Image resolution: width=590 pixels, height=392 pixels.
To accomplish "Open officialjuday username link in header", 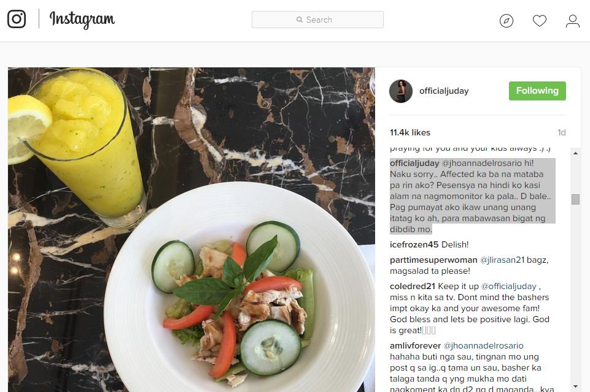I will click(x=444, y=91).
